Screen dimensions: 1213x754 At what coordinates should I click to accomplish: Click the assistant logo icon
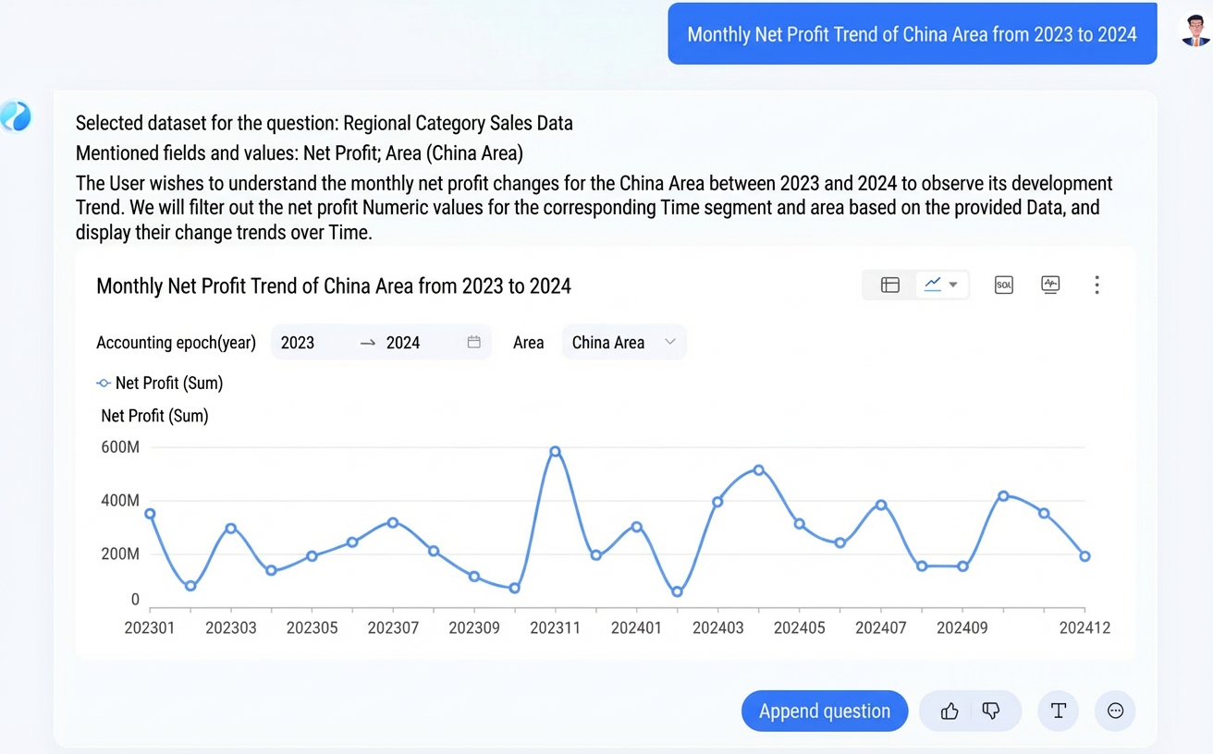coord(16,116)
